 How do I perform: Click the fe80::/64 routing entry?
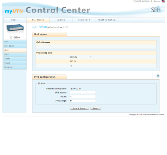pos(73,57)
